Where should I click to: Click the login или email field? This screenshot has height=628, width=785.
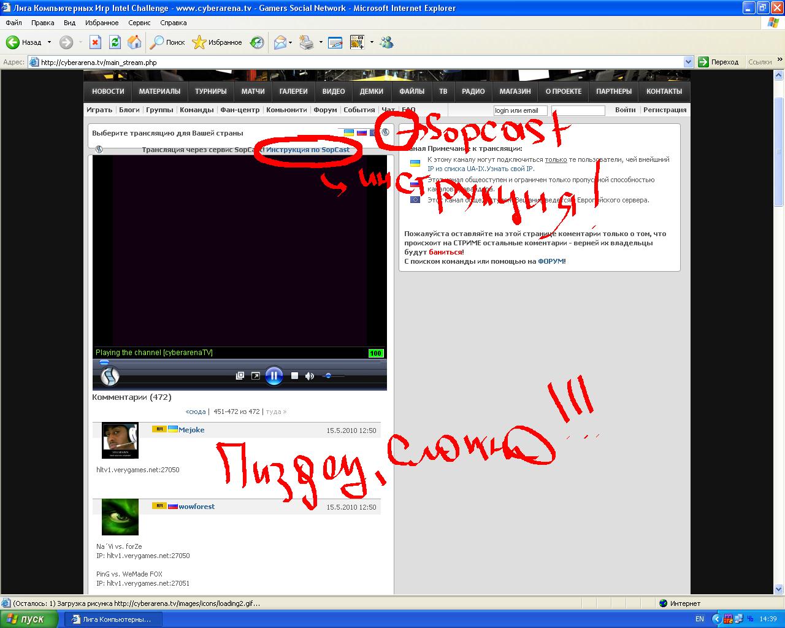click(520, 110)
